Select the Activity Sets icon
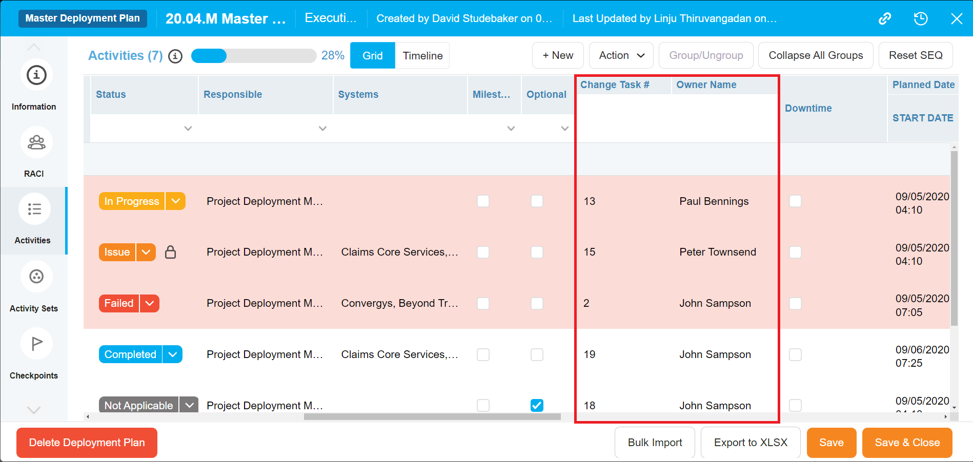Image resolution: width=973 pixels, height=462 pixels. tap(36, 277)
